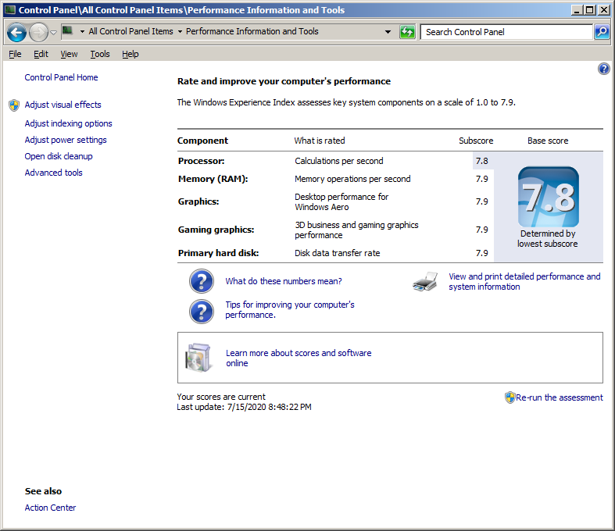The height and width of the screenshot is (531, 615).
Task: Click the Base score column header
Action: (x=548, y=141)
